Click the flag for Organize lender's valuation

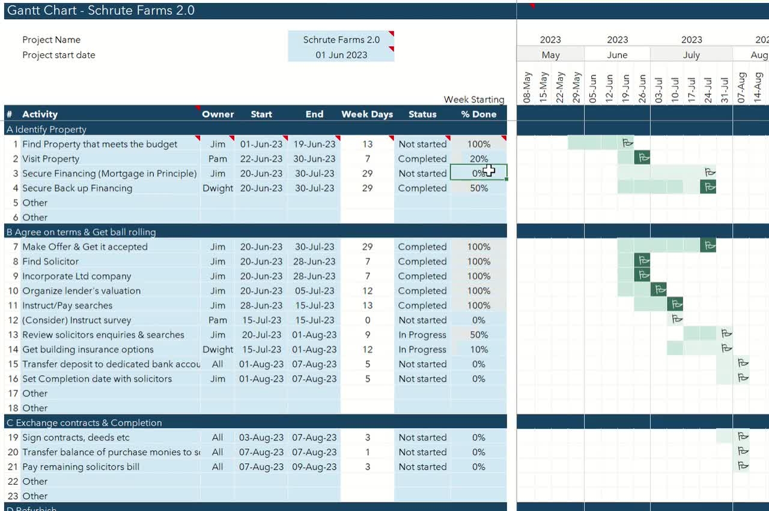point(659,290)
